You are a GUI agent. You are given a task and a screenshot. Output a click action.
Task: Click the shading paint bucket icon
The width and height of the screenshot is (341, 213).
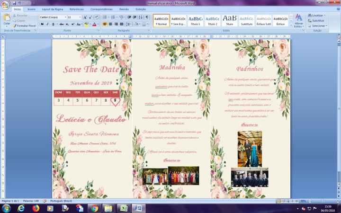pos(136,24)
